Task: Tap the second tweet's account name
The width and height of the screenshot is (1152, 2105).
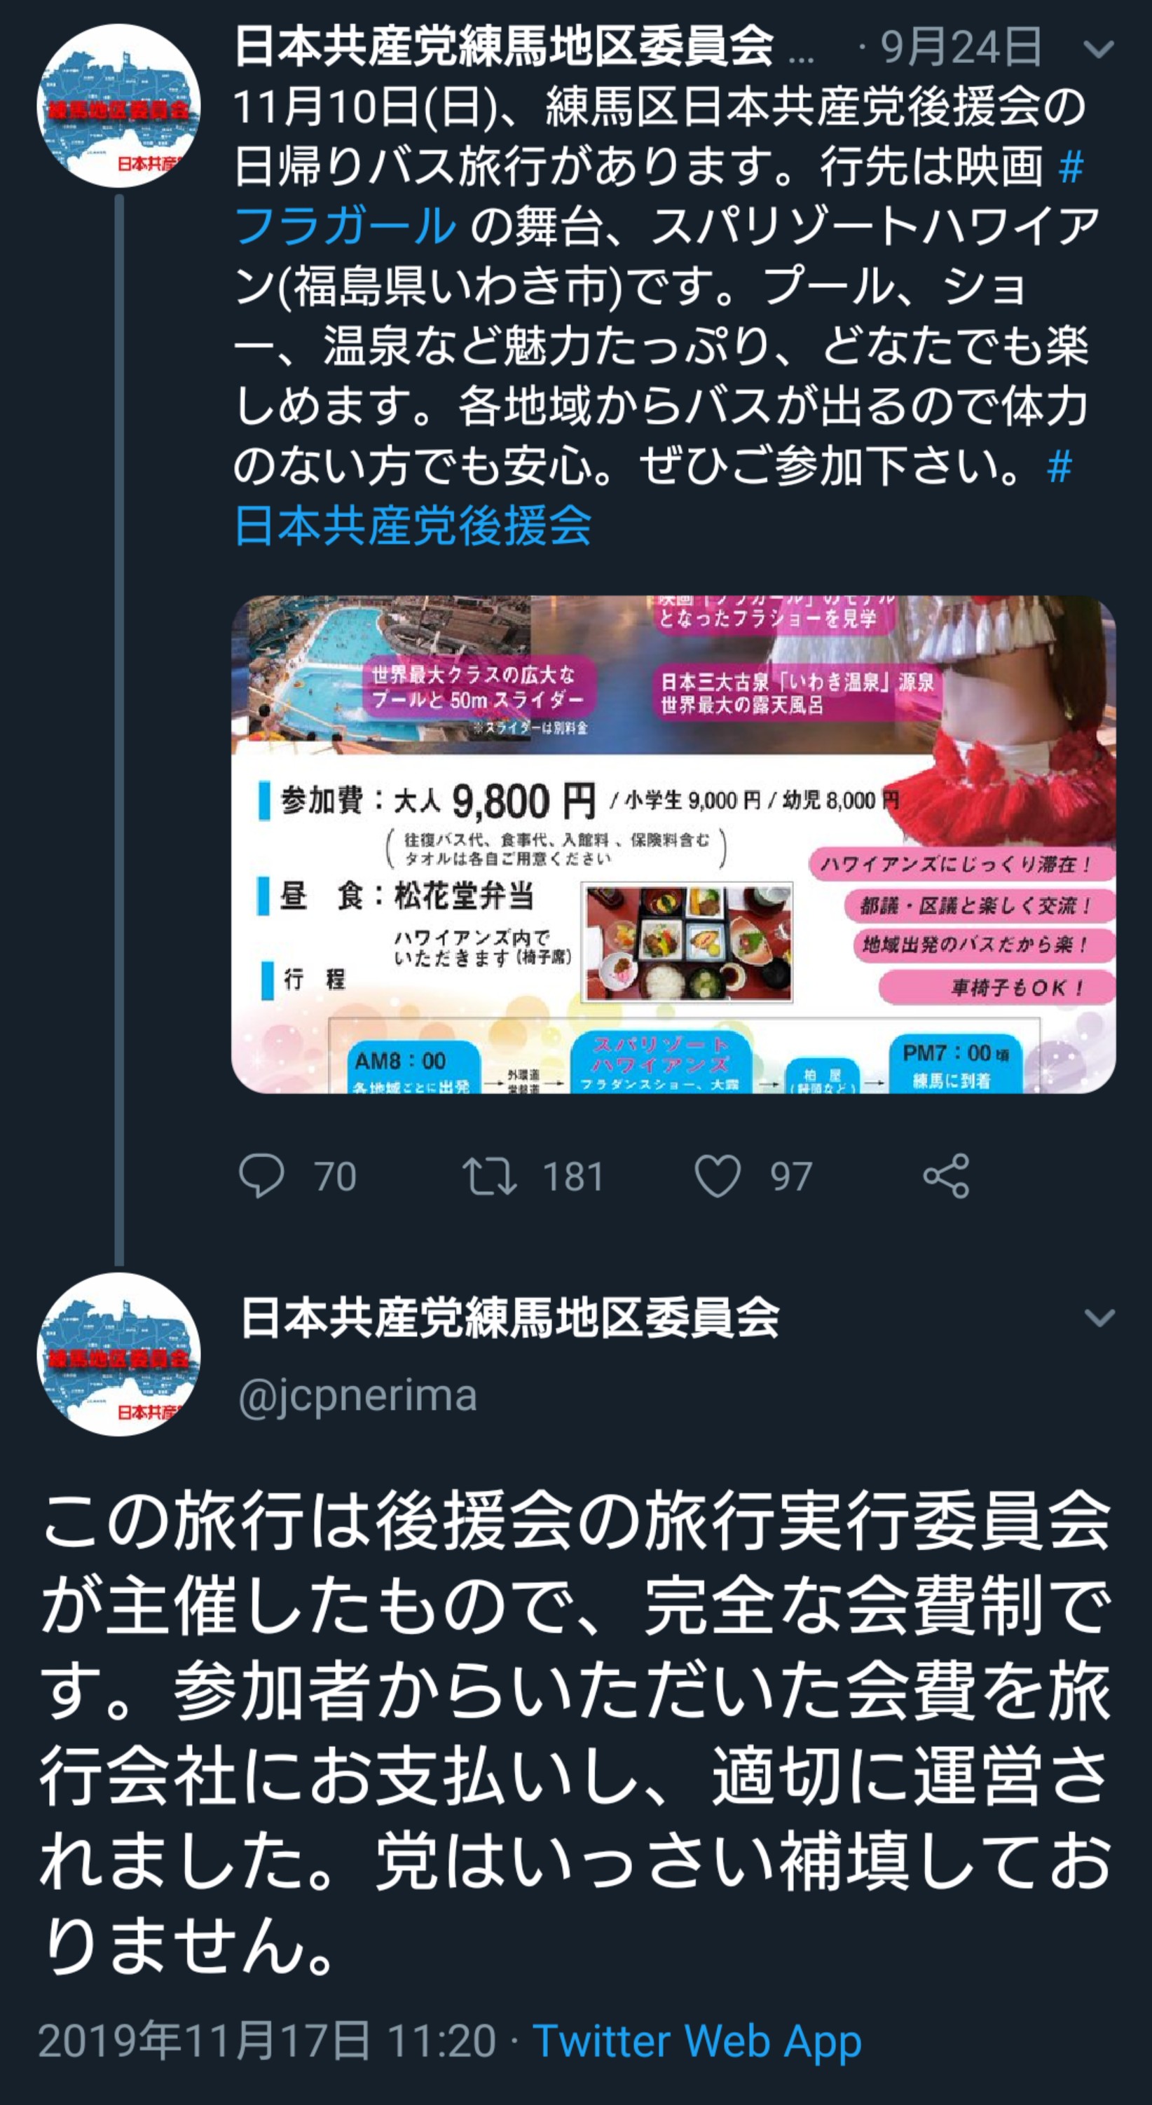Action: (510, 1317)
